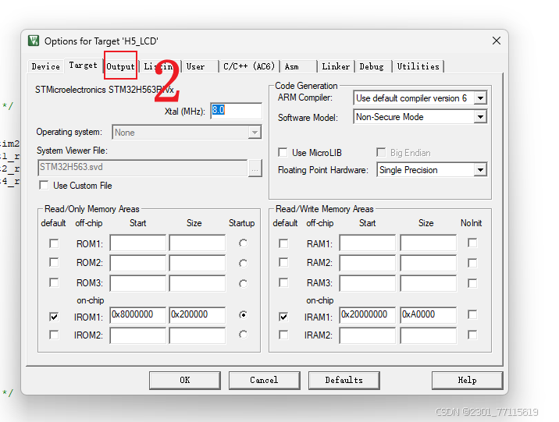559x422 pixels.
Task: Check the IROM2 default checkbox
Action: pyautogui.click(x=54, y=335)
